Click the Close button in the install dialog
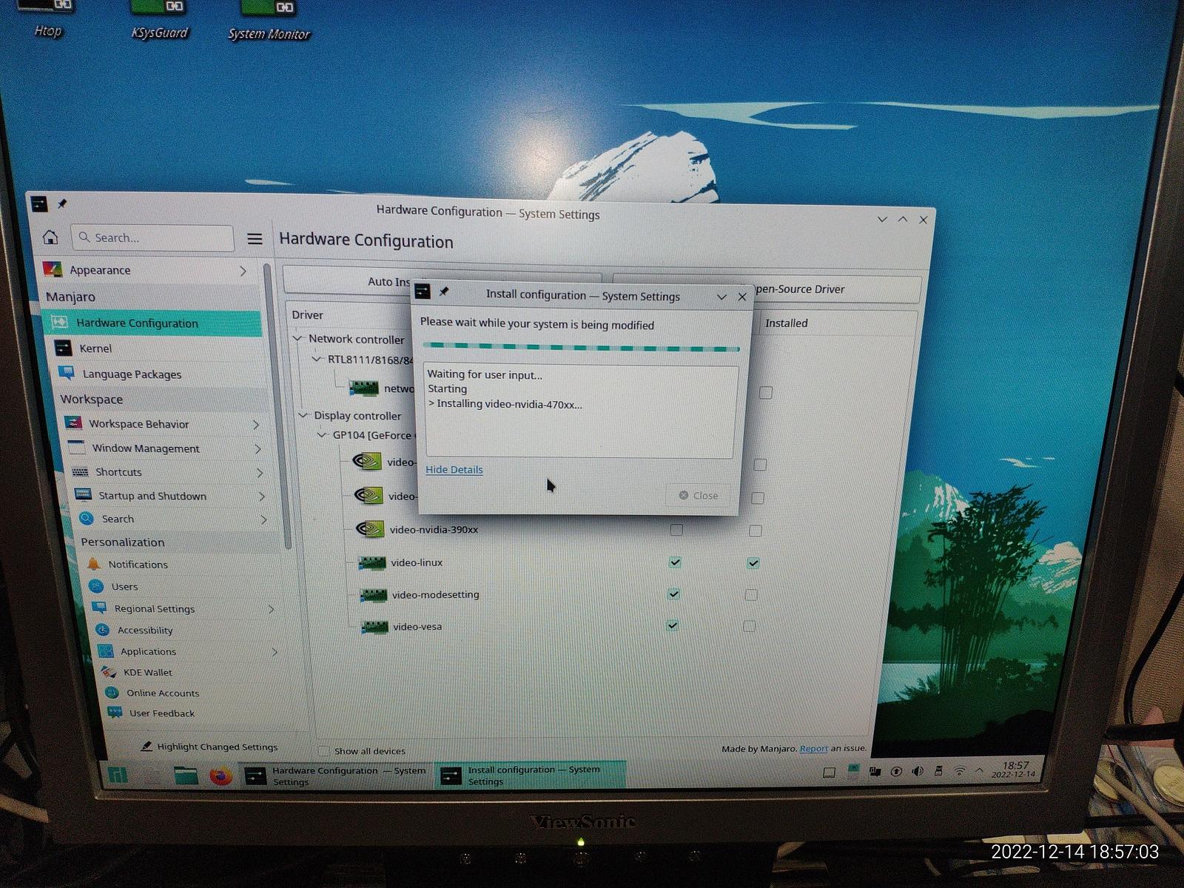This screenshot has width=1184, height=888. click(x=699, y=495)
